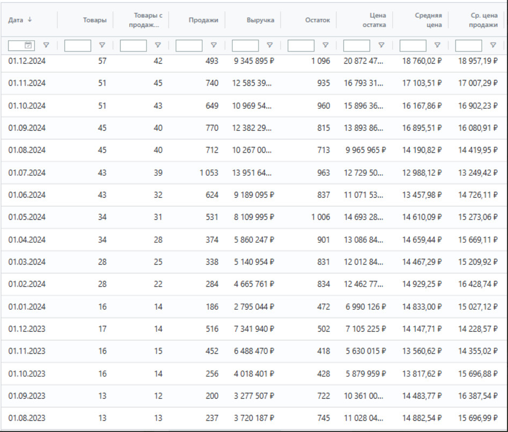Click filter funnel under Средняя цена column
Viewport: 508px width, 432px height.
tap(437, 46)
